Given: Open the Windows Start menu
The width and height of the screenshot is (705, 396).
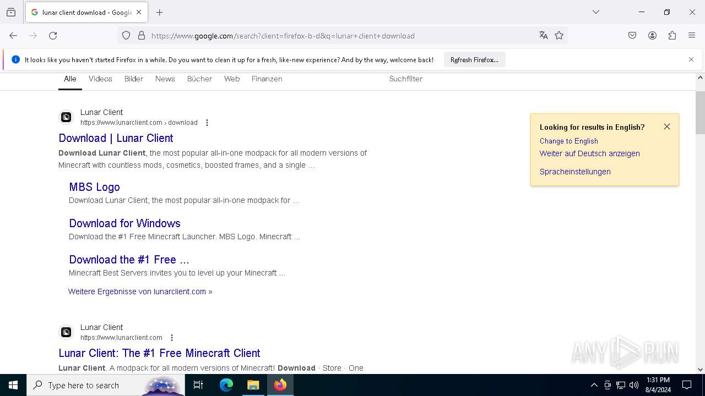Looking at the screenshot, I should [x=13, y=385].
